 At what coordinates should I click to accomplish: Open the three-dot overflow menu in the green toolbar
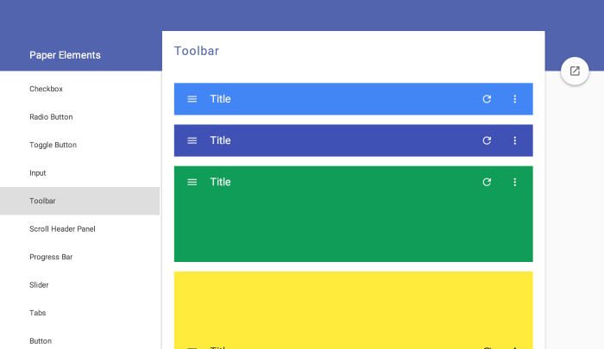point(514,183)
